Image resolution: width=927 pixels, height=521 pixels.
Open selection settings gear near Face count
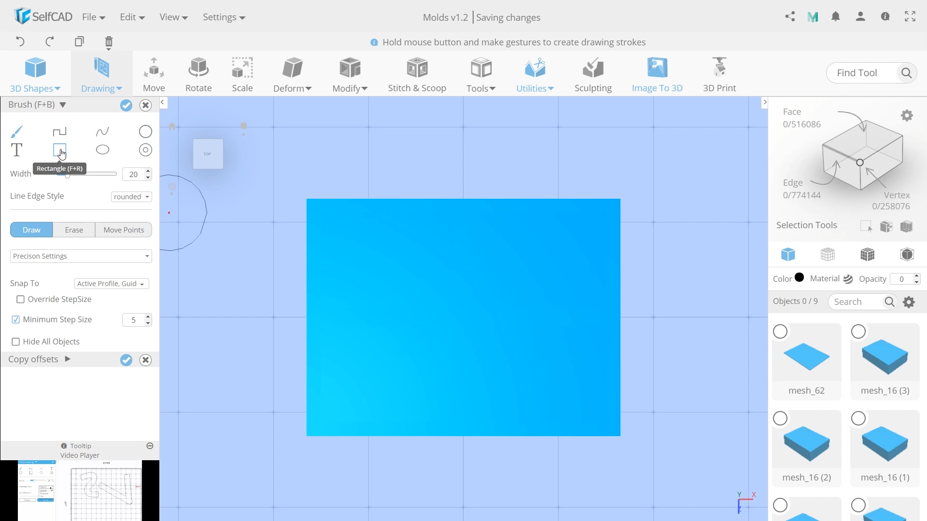907,116
